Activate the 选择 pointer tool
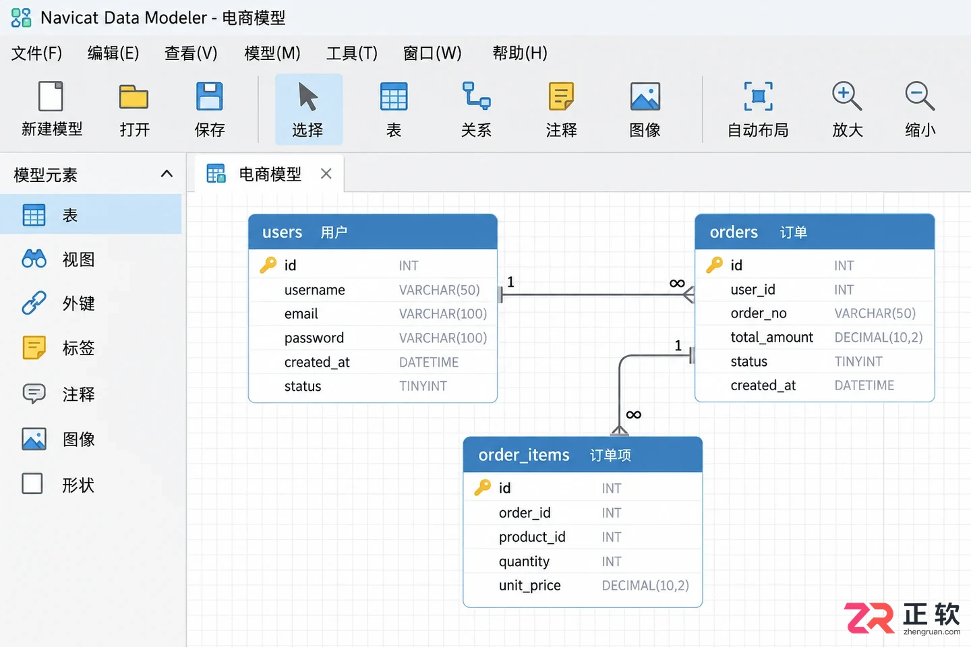This screenshot has width=971, height=647. 308,109
